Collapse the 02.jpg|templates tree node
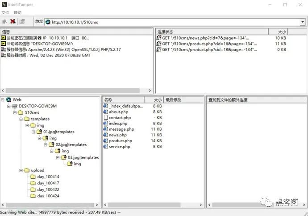308x216 pixels. point(46,145)
